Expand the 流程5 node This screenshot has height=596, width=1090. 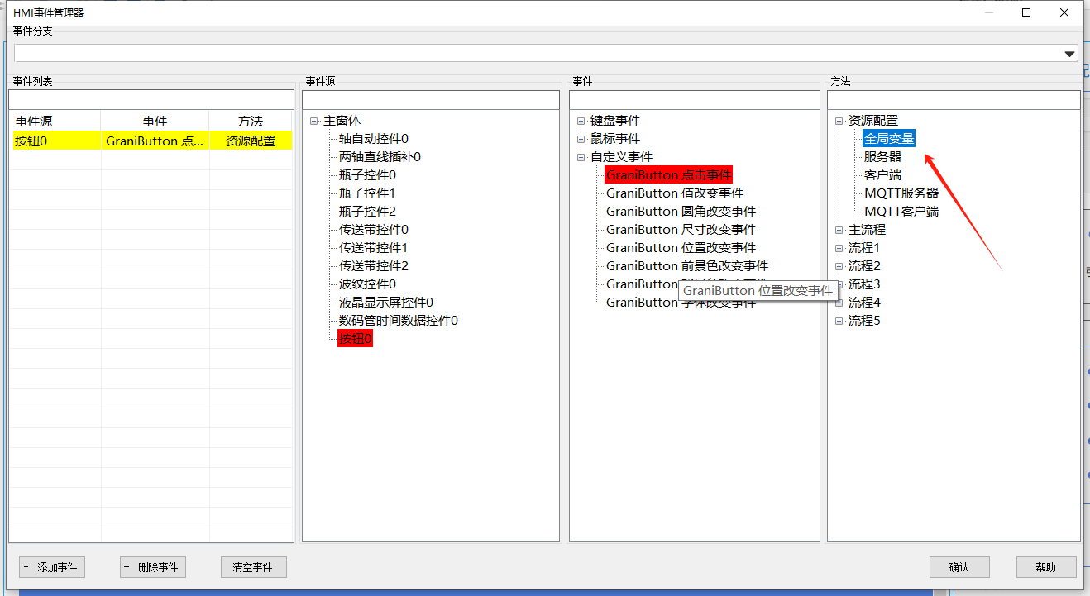click(x=839, y=321)
